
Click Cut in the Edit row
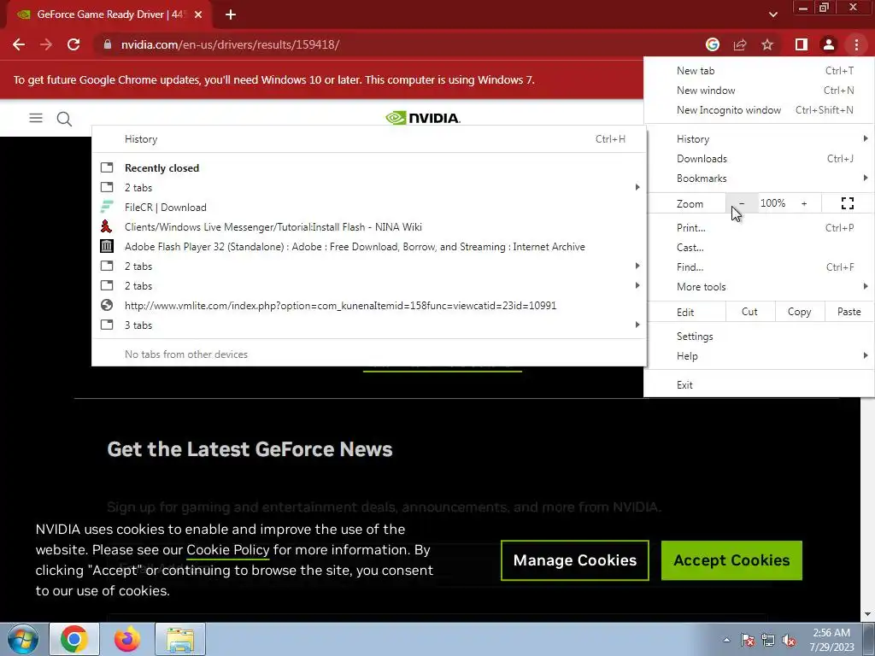tap(749, 312)
